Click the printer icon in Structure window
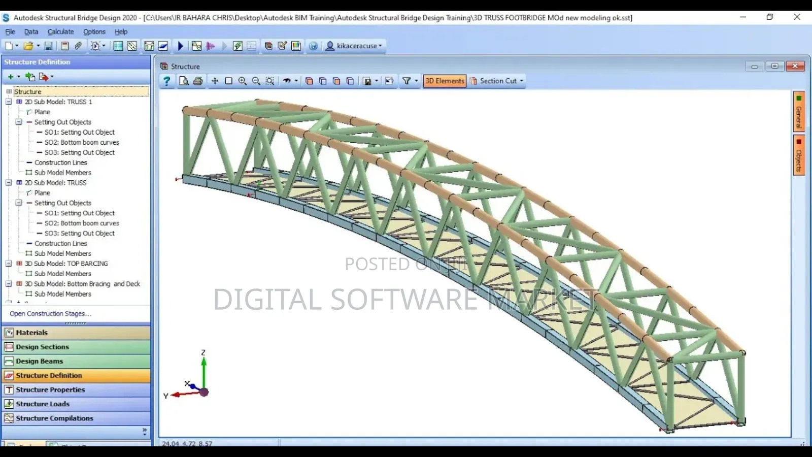Viewport: 812px width, 457px height. (198, 81)
